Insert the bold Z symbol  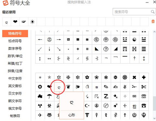[x=106, y=96]
